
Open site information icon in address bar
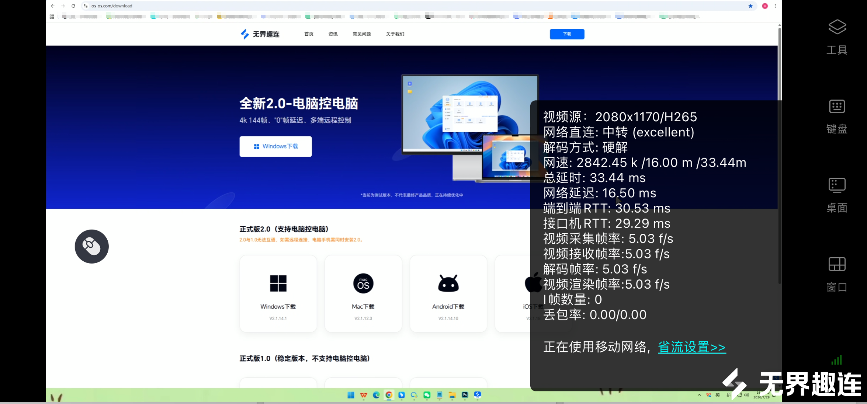[86, 6]
